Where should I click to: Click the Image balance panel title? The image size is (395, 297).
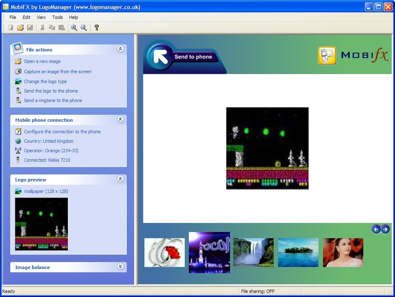click(33, 267)
